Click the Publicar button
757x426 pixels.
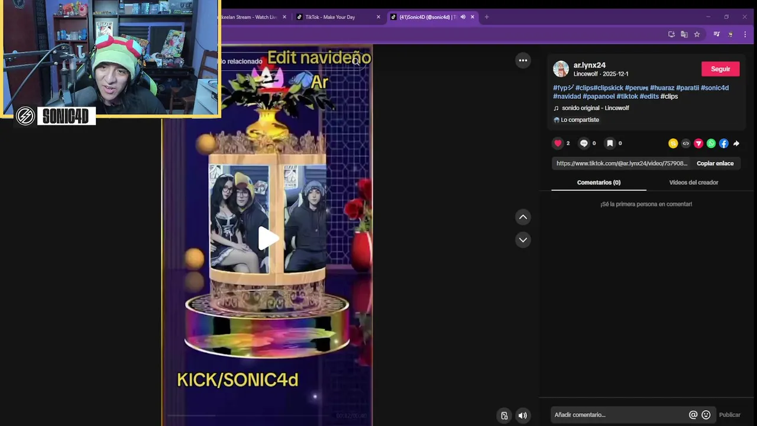(729, 415)
